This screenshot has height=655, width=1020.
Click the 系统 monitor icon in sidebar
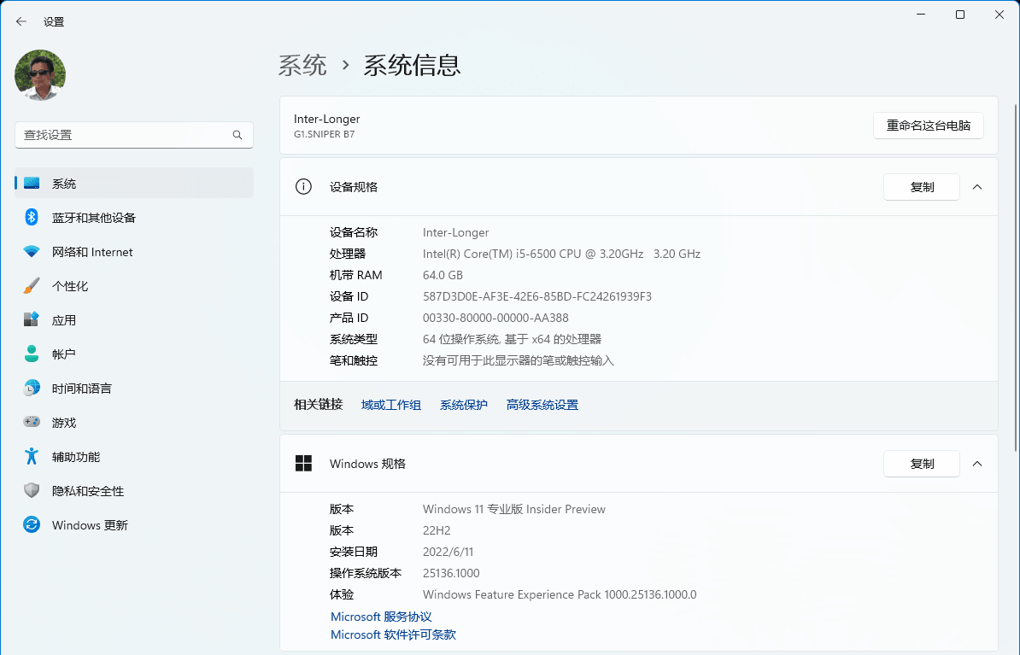(32, 184)
